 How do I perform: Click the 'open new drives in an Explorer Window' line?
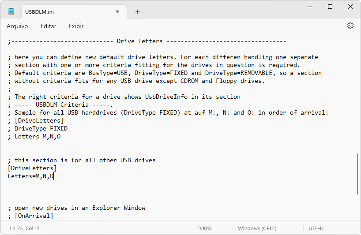click(76, 208)
